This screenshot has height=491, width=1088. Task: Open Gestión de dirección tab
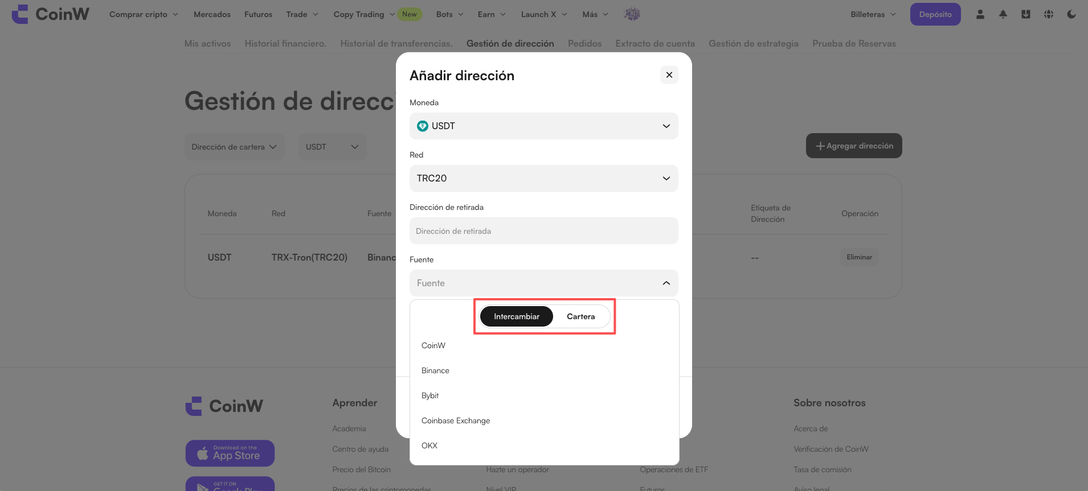(510, 43)
